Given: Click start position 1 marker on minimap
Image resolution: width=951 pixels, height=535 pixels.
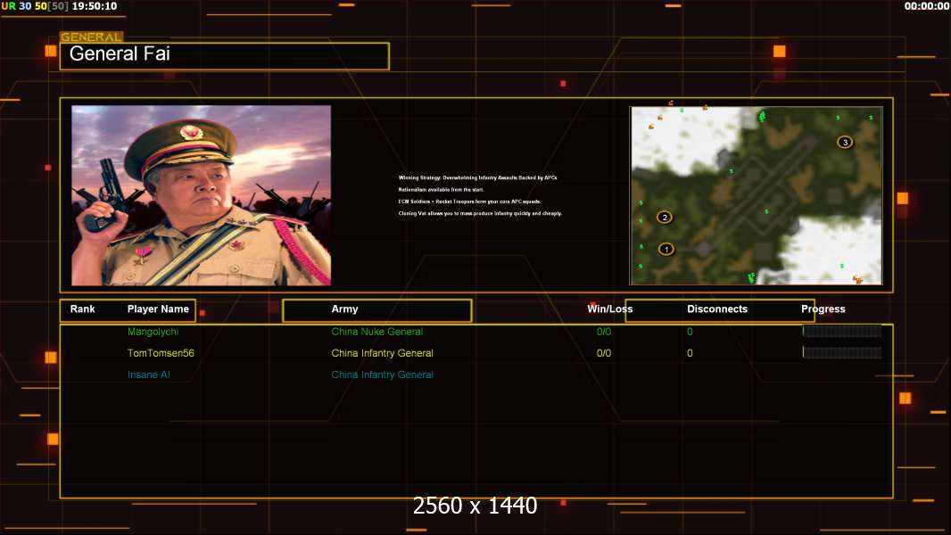Looking at the screenshot, I should point(666,249).
